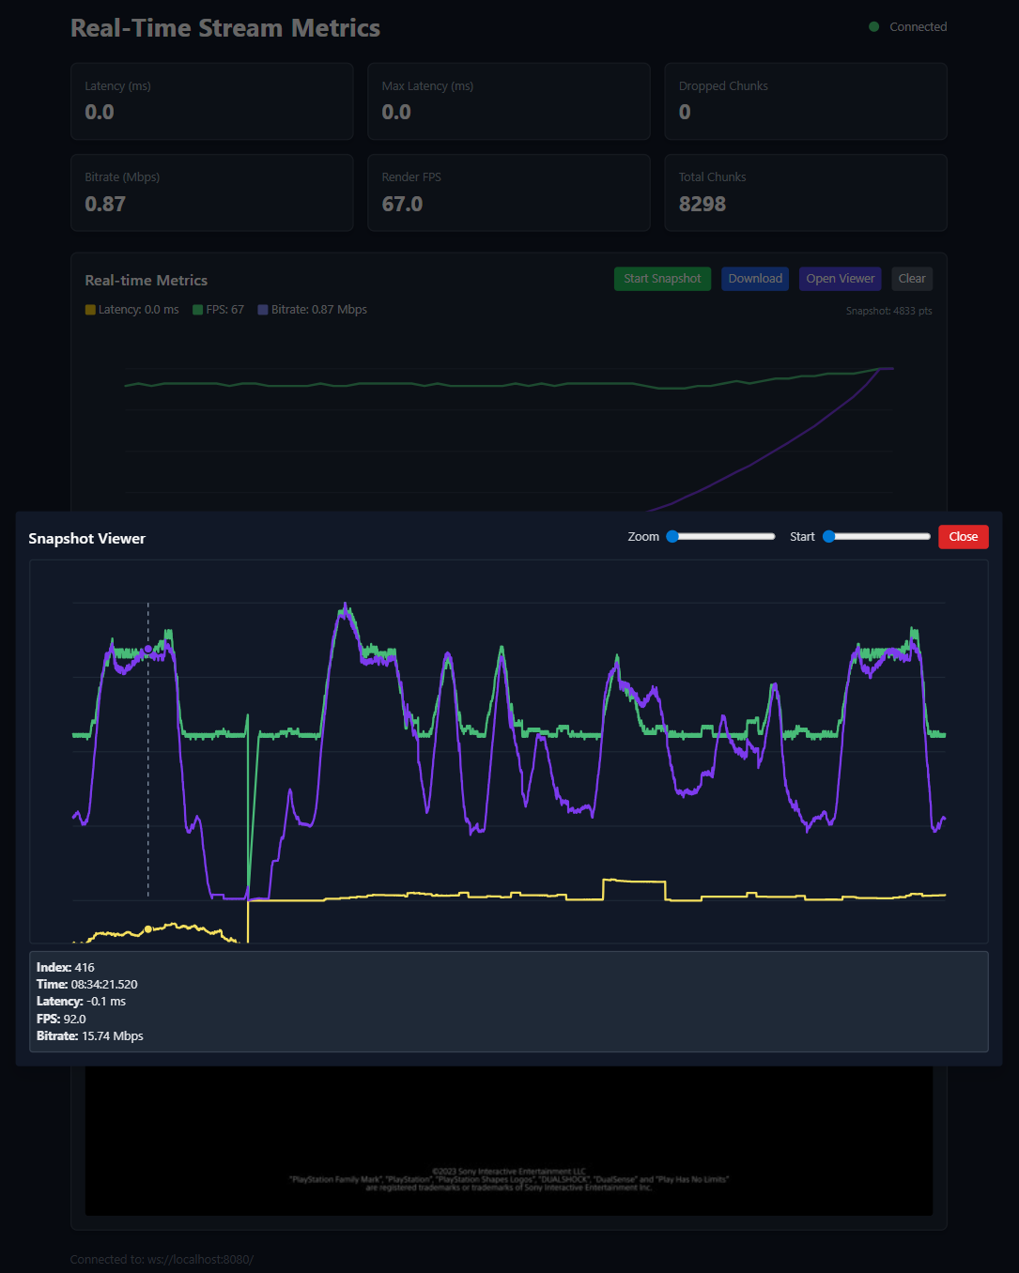Click the Latency: -0.1 ms readout

[81, 1002]
